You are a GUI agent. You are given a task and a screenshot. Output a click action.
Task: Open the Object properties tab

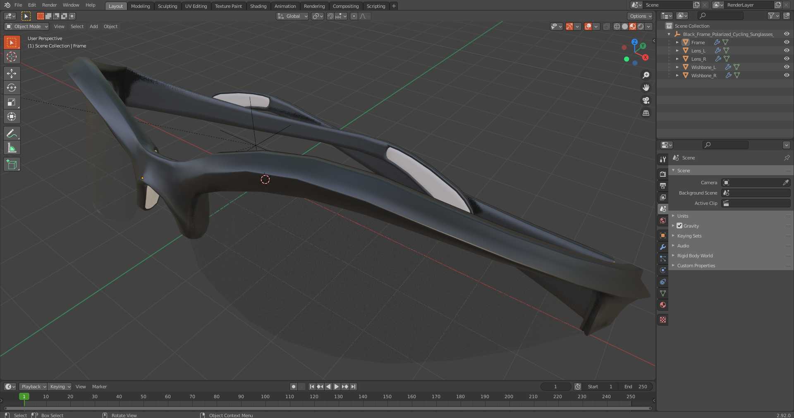pyautogui.click(x=663, y=235)
